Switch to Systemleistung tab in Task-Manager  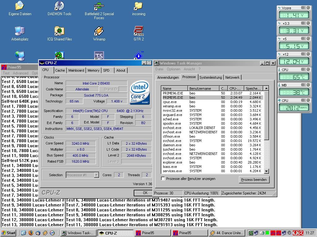[x=211, y=77]
